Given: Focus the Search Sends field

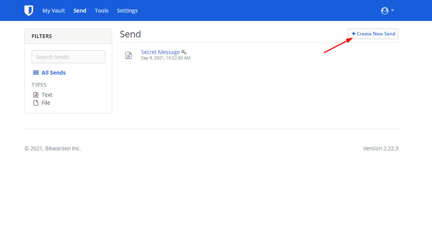Looking at the screenshot, I should tap(68, 57).
